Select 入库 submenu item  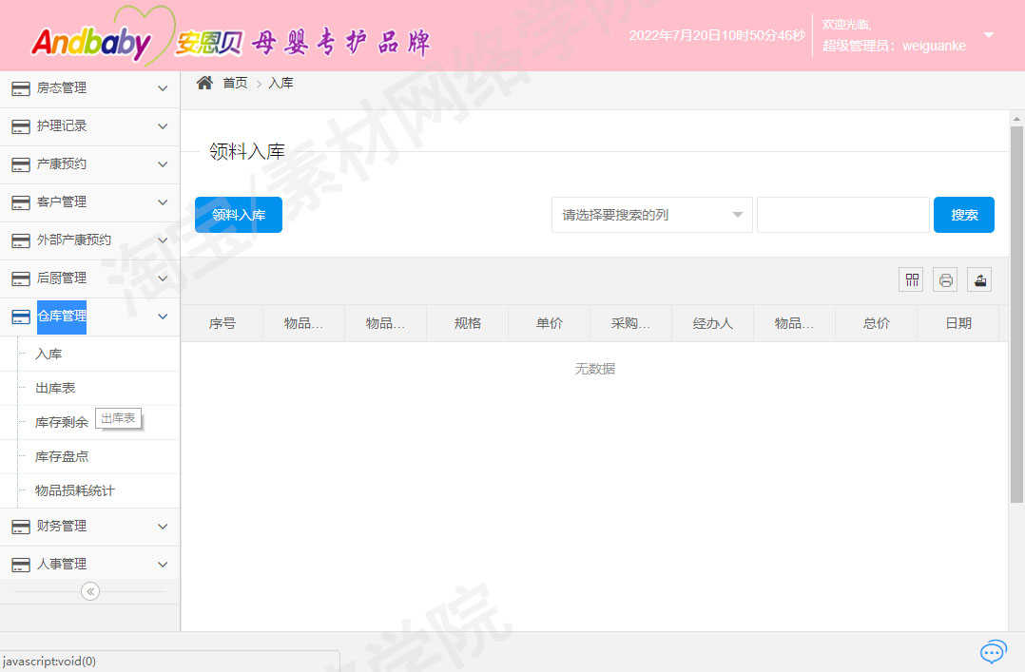pos(48,354)
